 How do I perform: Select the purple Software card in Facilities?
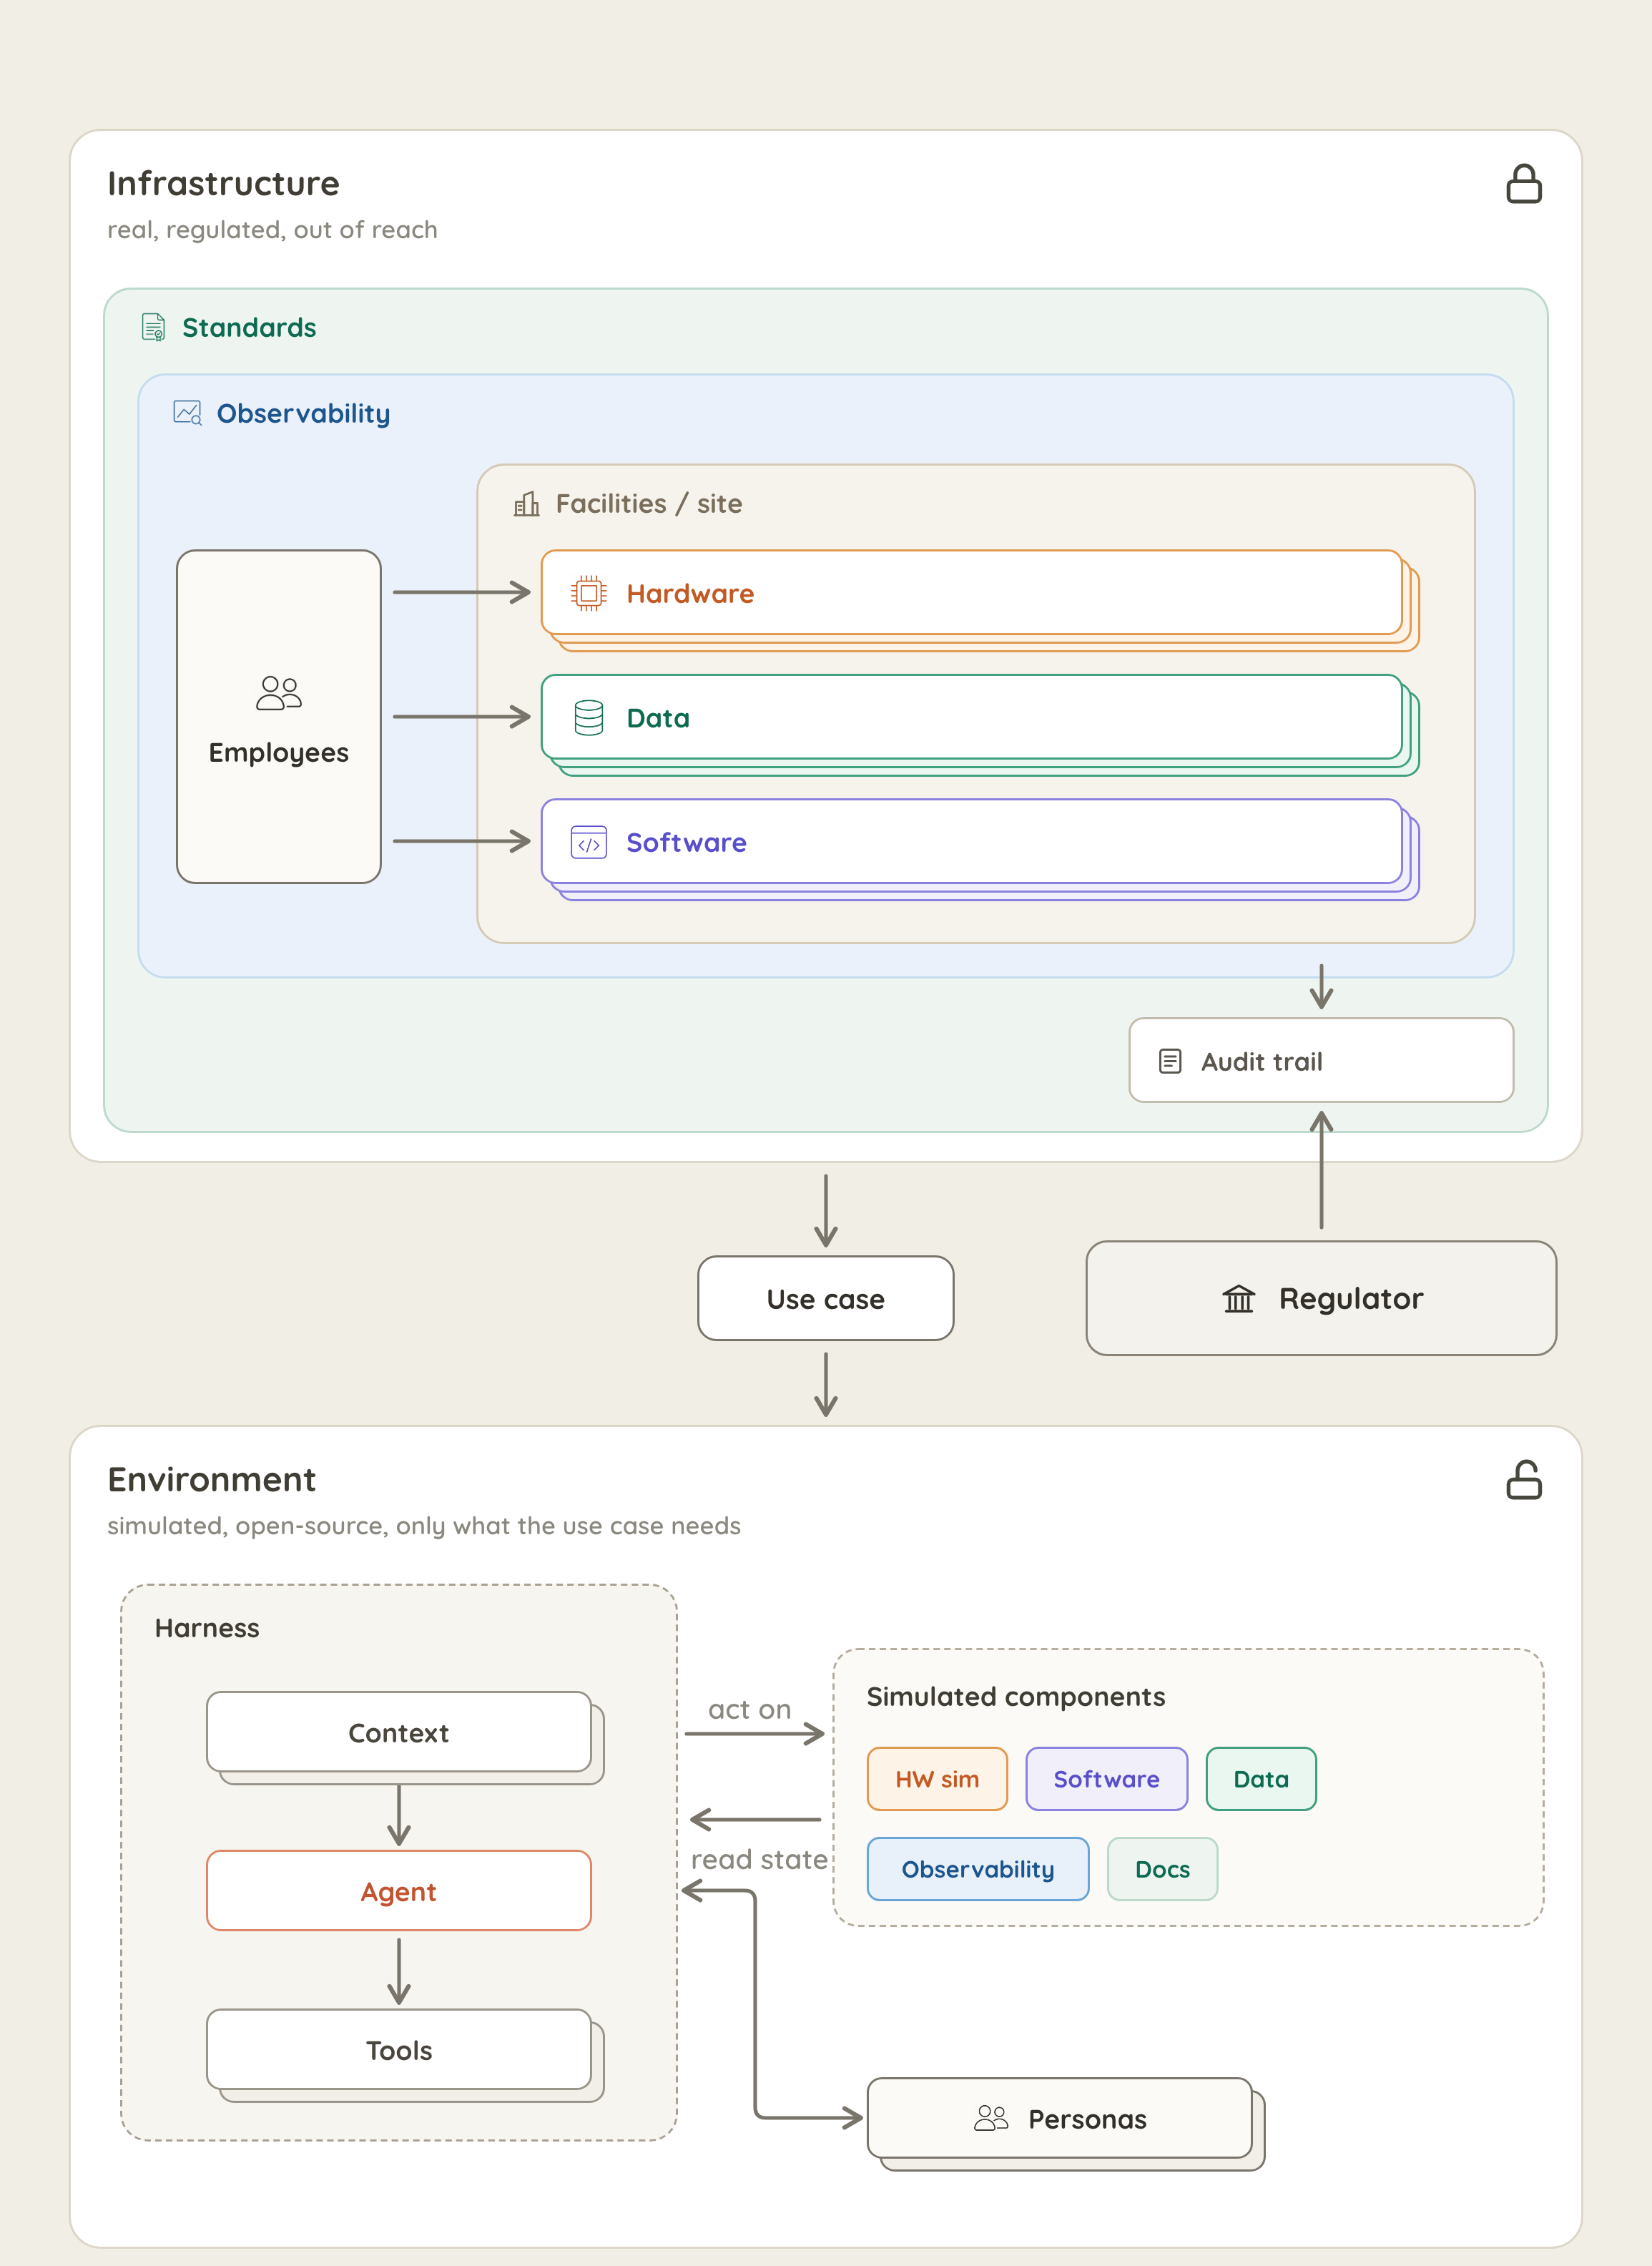coord(971,842)
